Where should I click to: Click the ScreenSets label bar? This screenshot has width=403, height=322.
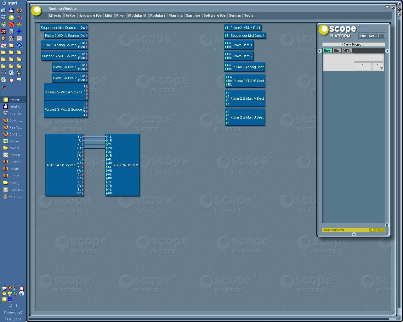345,230
